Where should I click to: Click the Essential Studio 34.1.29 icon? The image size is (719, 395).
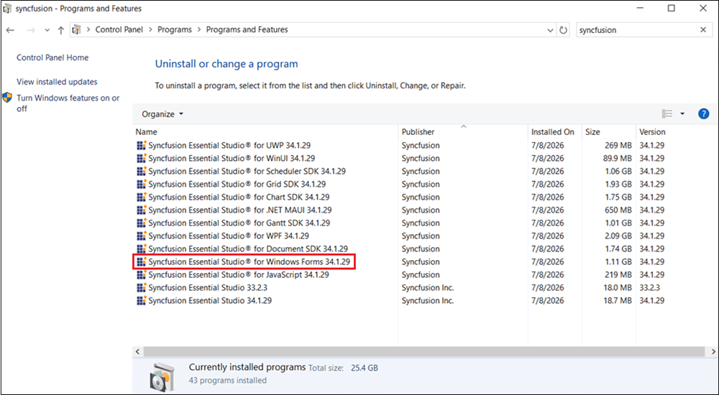click(x=142, y=301)
